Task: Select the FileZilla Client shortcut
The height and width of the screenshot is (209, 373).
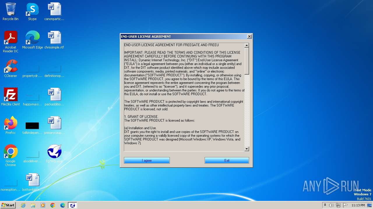Action: tap(10, 97)
